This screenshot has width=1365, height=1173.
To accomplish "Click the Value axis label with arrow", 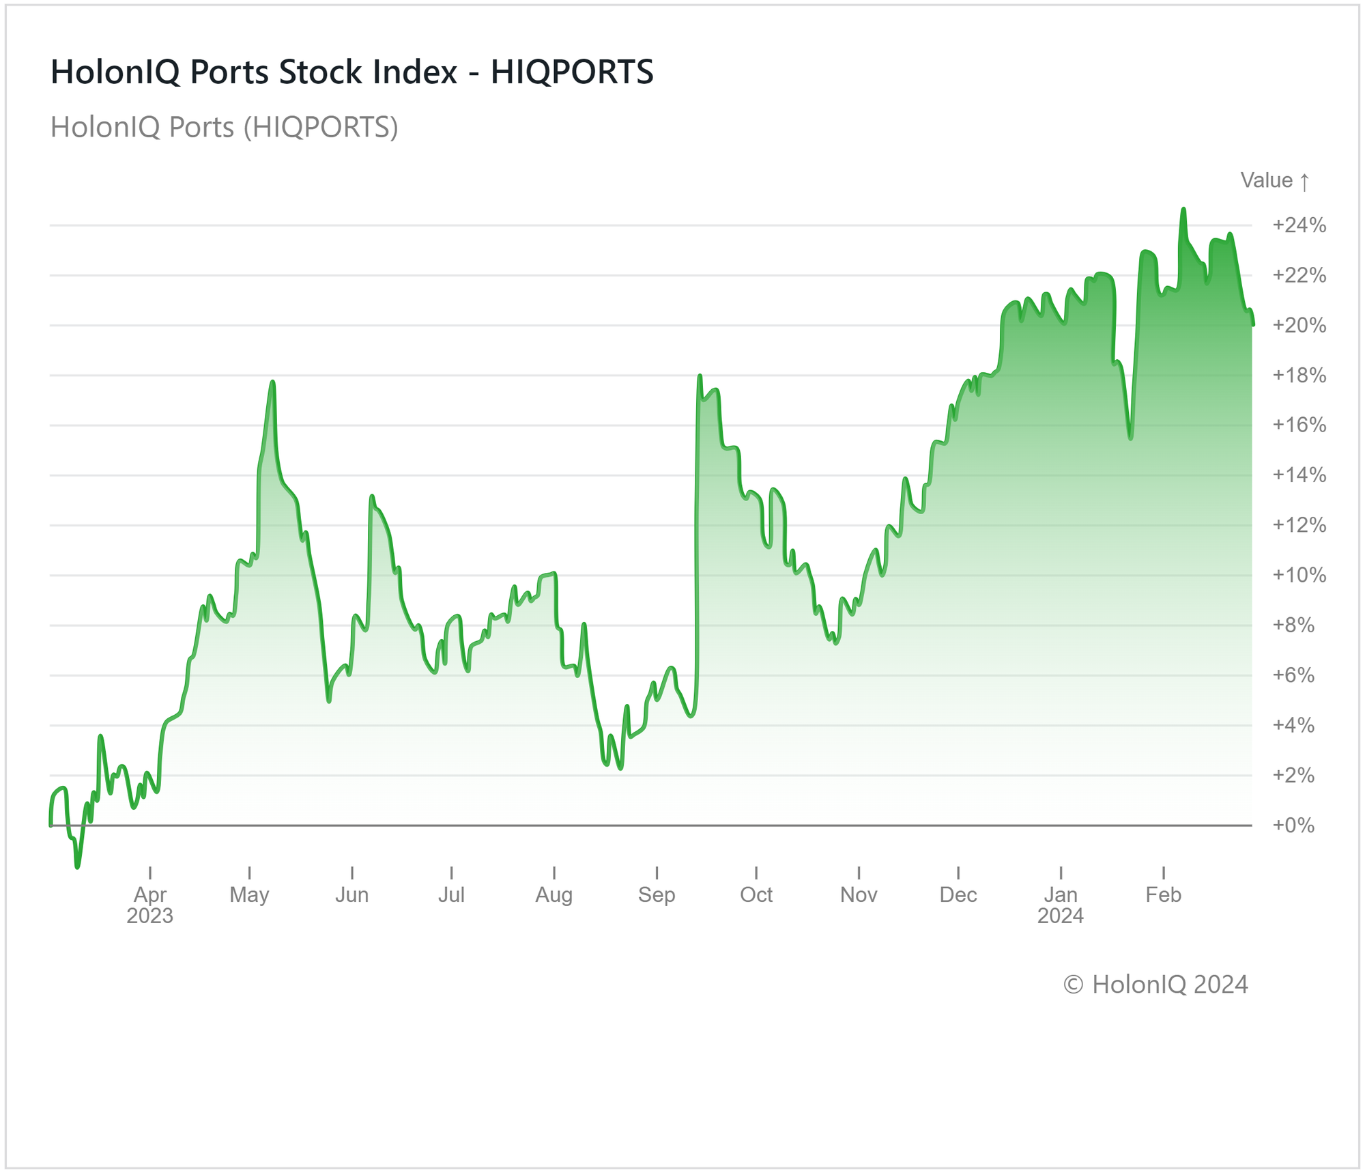I will (x=1274, y=180).
